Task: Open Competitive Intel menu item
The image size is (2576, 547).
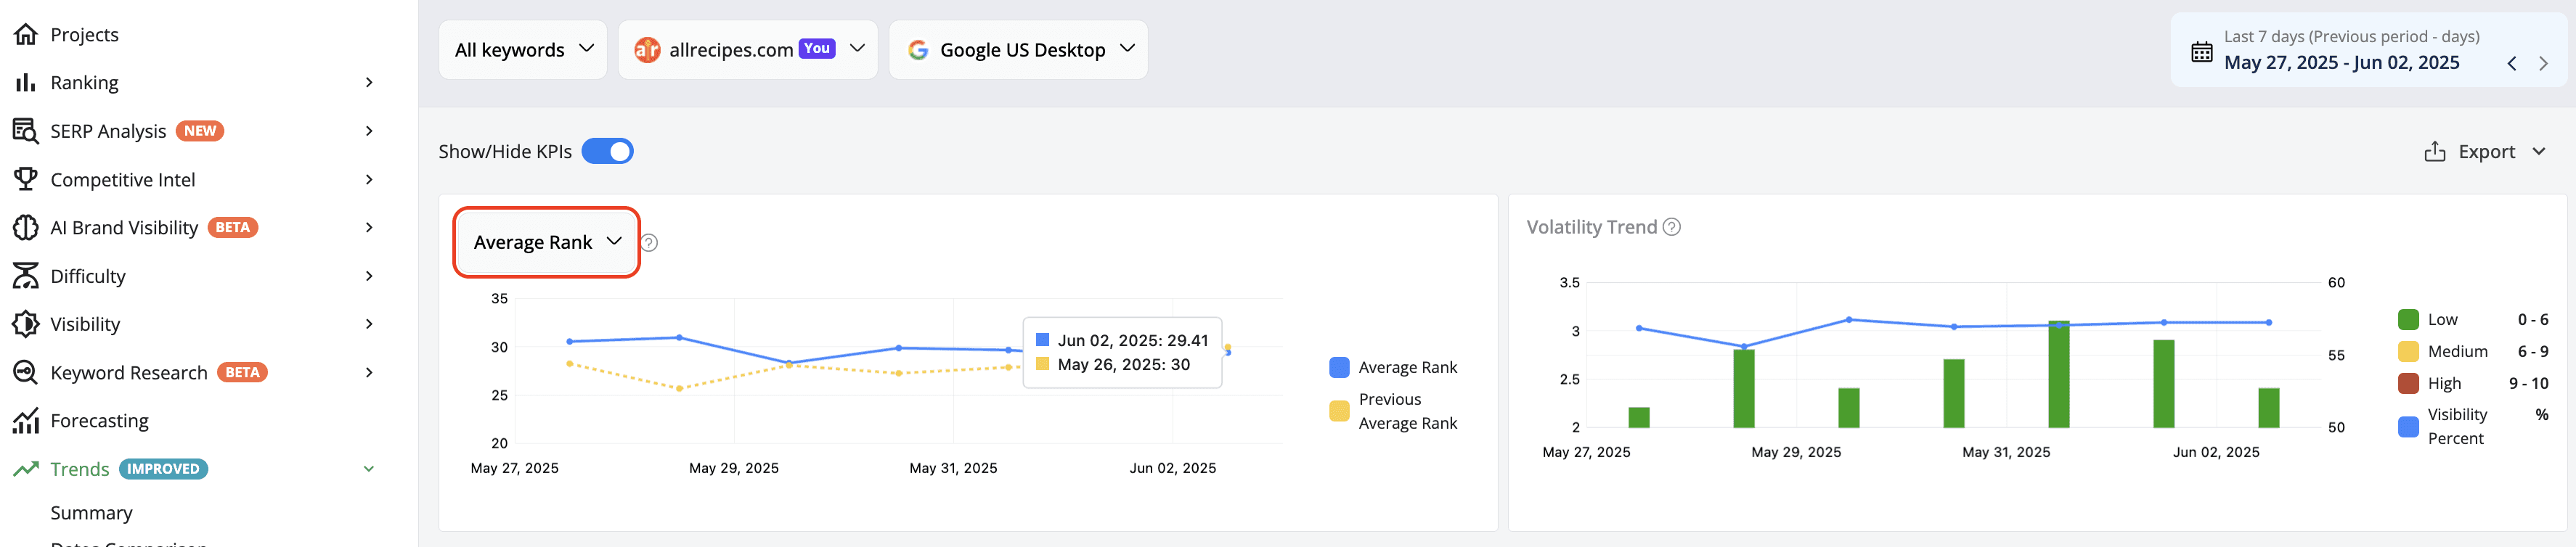Action: (x=123, y=180)
